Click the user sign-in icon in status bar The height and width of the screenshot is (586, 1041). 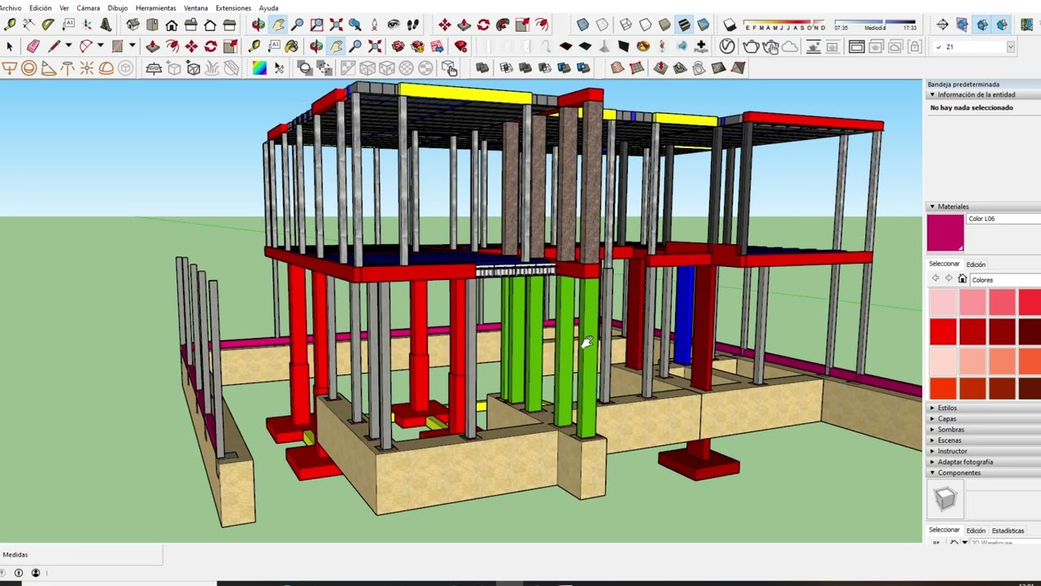coord(36,573)
